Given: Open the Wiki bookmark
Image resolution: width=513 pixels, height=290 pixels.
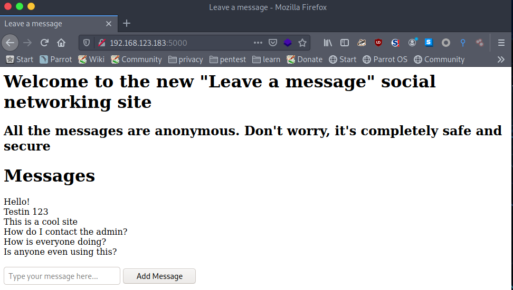Looking at the screenshot, I should (91, 59).
